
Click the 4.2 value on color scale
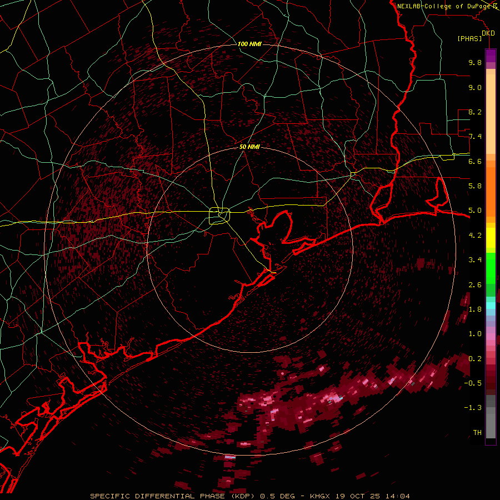[475, 236]
